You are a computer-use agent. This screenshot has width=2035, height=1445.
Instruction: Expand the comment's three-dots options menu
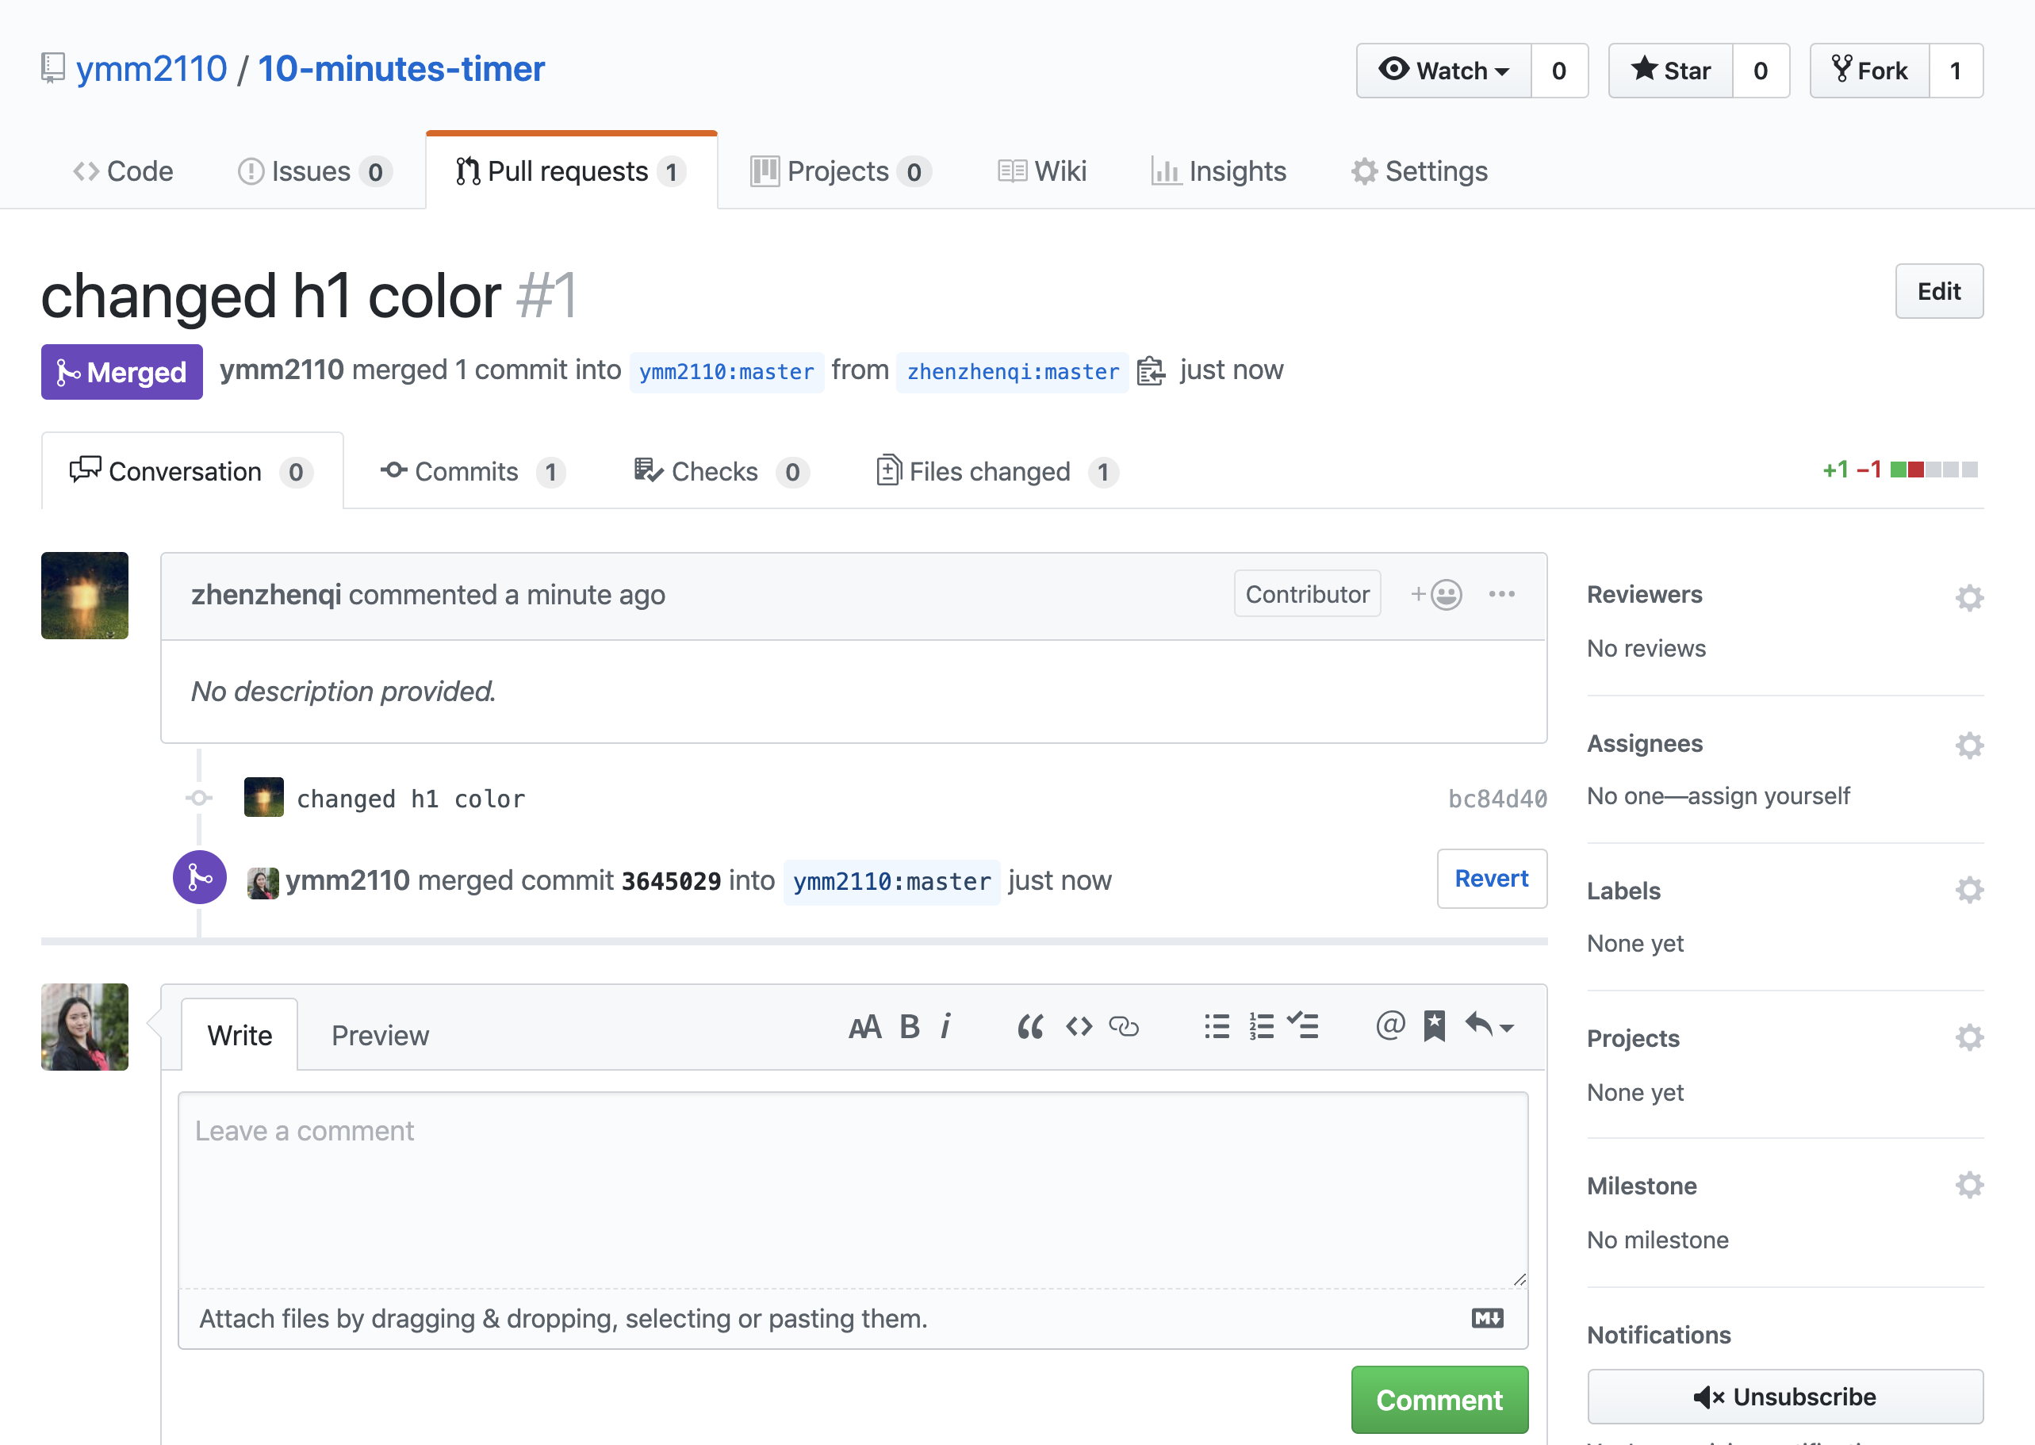(1502, 594)
